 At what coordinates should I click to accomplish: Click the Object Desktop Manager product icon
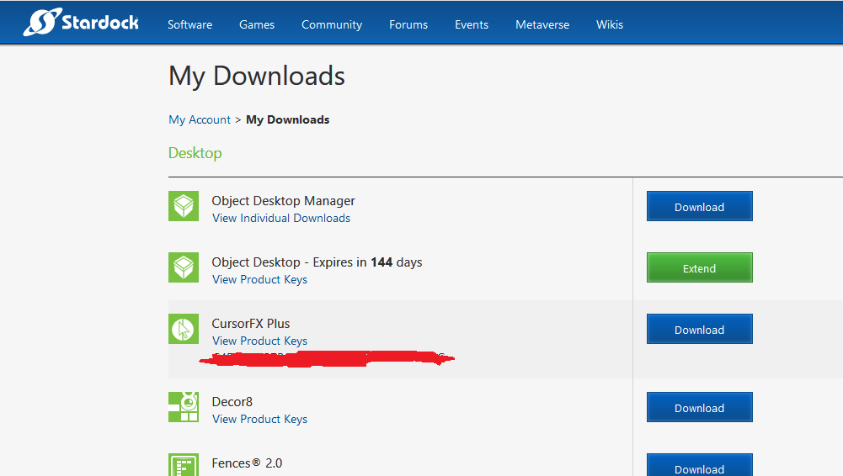(x=184, y=207)
